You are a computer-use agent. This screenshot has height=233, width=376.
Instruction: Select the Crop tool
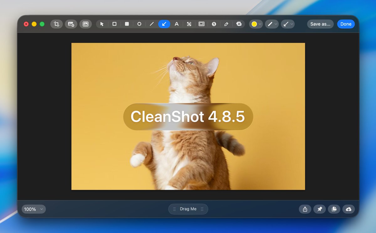point(56,24)
